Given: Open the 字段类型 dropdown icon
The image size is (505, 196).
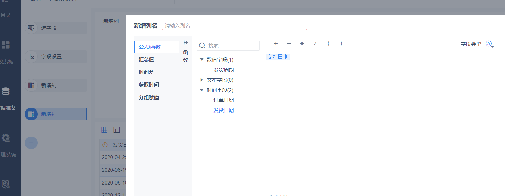Looking at the screenshot, I should pos(490,44).
